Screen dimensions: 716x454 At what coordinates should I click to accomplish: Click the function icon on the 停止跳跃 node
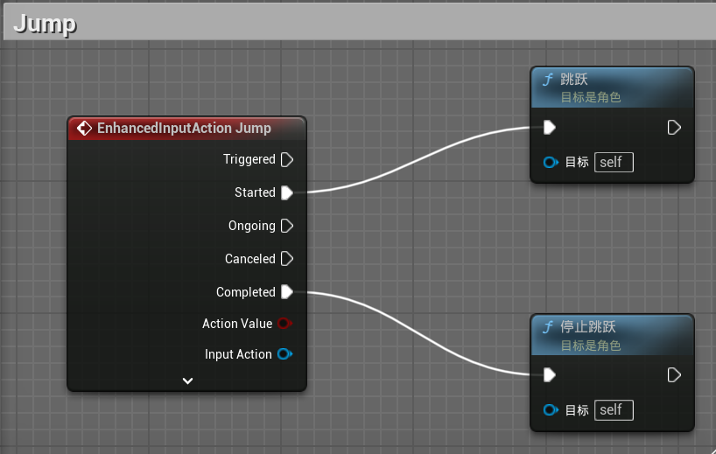tap(547, 327)
